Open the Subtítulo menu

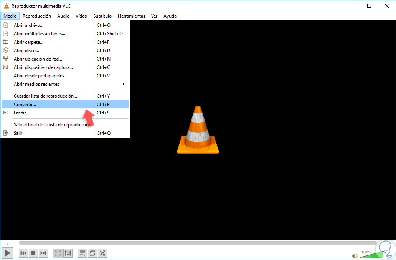pos(102,16)
